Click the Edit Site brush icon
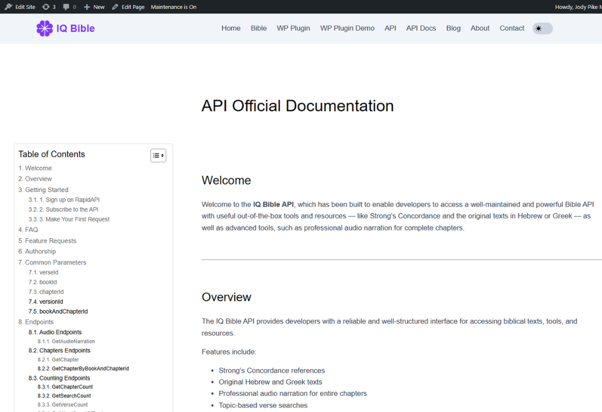This screenshot has width=602, height=412. (x=8, y=7)
